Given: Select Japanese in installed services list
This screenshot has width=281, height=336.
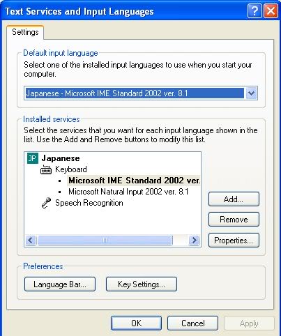Looking at the screenshot, I should 61,158.
